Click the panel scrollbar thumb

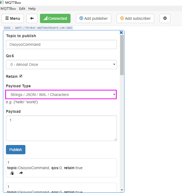pyautogui.click(x=122, y=55)
